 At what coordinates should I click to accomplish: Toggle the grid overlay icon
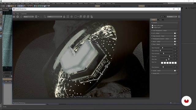[x=68, y=16]
